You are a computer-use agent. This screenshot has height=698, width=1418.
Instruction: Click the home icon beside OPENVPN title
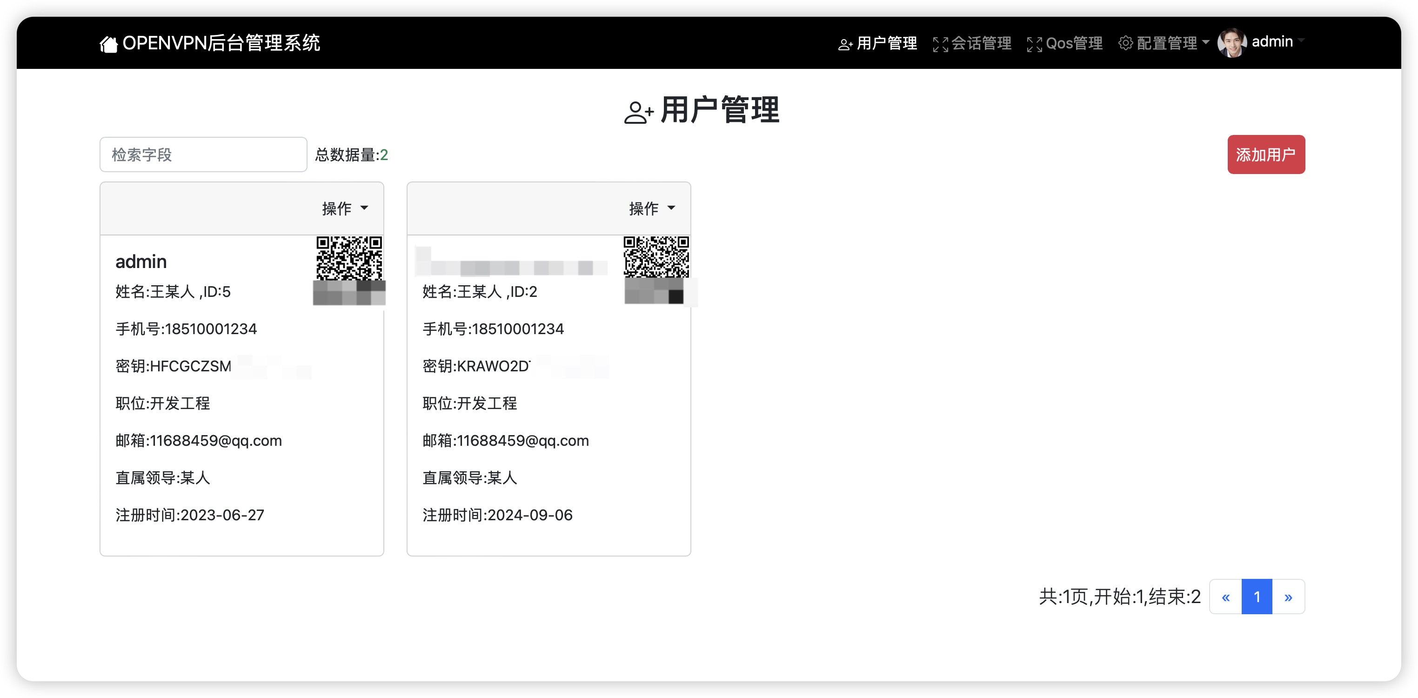(x=108, y=44)
